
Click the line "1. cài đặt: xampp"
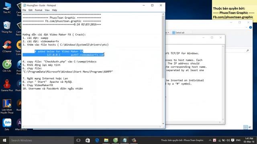coord(35,38)
